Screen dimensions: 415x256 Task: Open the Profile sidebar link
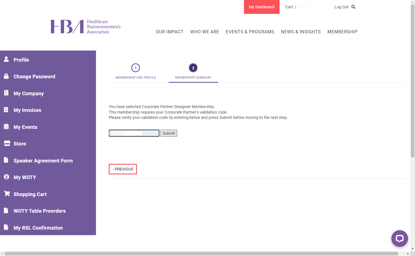(21, 60)
